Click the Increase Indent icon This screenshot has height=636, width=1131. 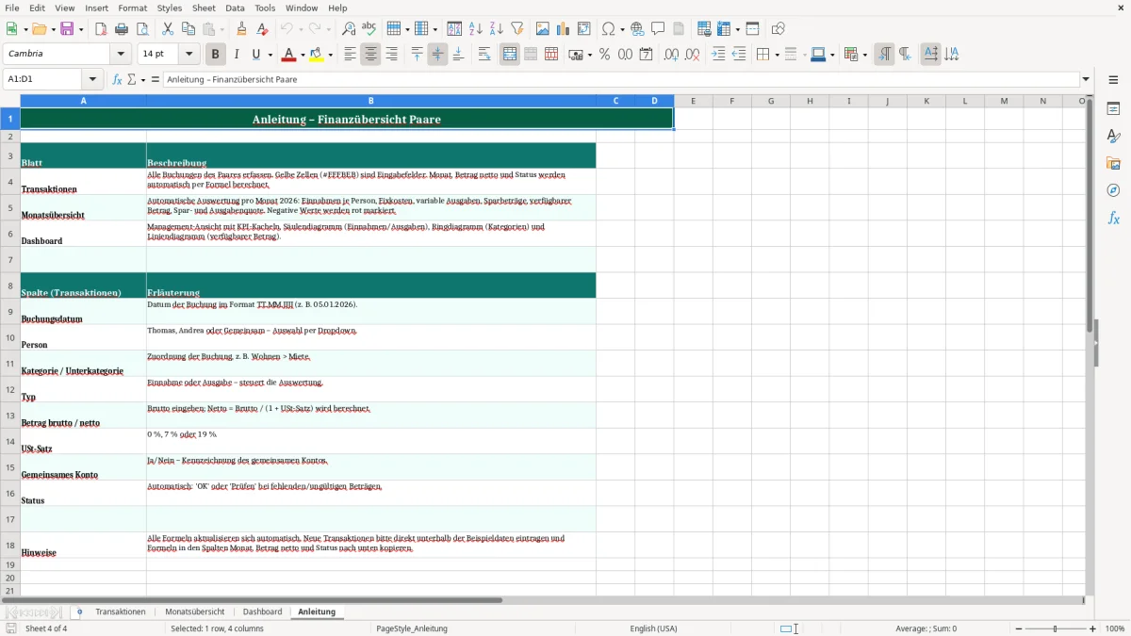pos(718,55)
